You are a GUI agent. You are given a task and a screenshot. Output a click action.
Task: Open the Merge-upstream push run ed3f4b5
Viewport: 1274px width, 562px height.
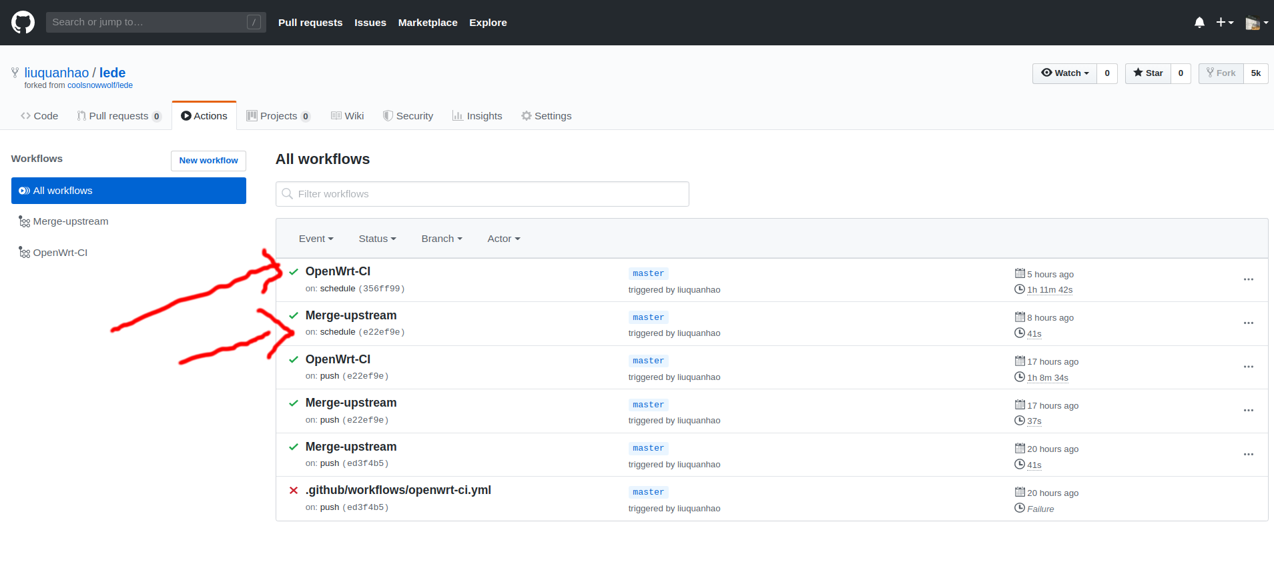[351, 447]
